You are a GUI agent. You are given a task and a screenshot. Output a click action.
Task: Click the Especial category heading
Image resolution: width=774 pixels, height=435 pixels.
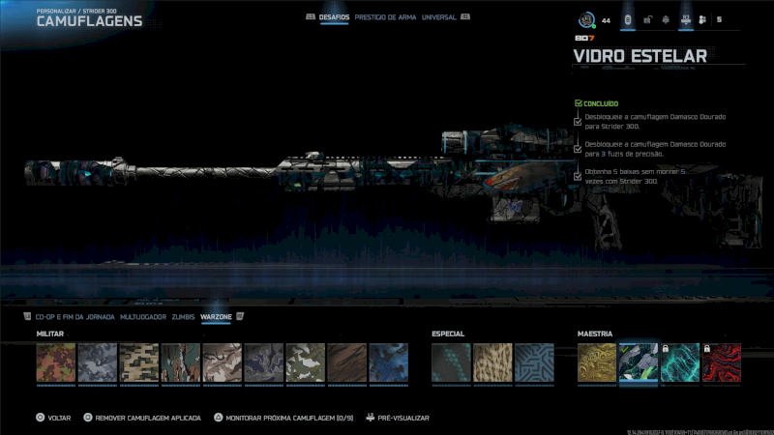(448, 333)
